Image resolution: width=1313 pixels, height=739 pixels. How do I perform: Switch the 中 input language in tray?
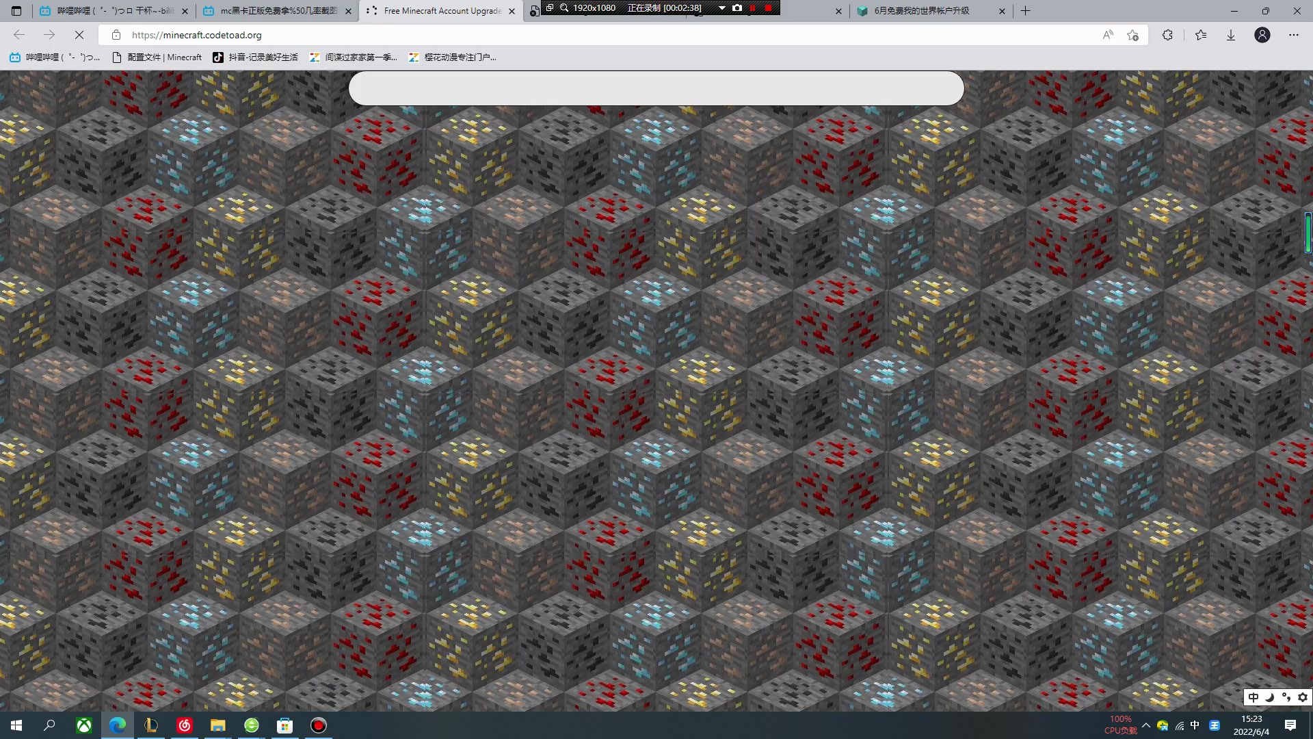1195,725
